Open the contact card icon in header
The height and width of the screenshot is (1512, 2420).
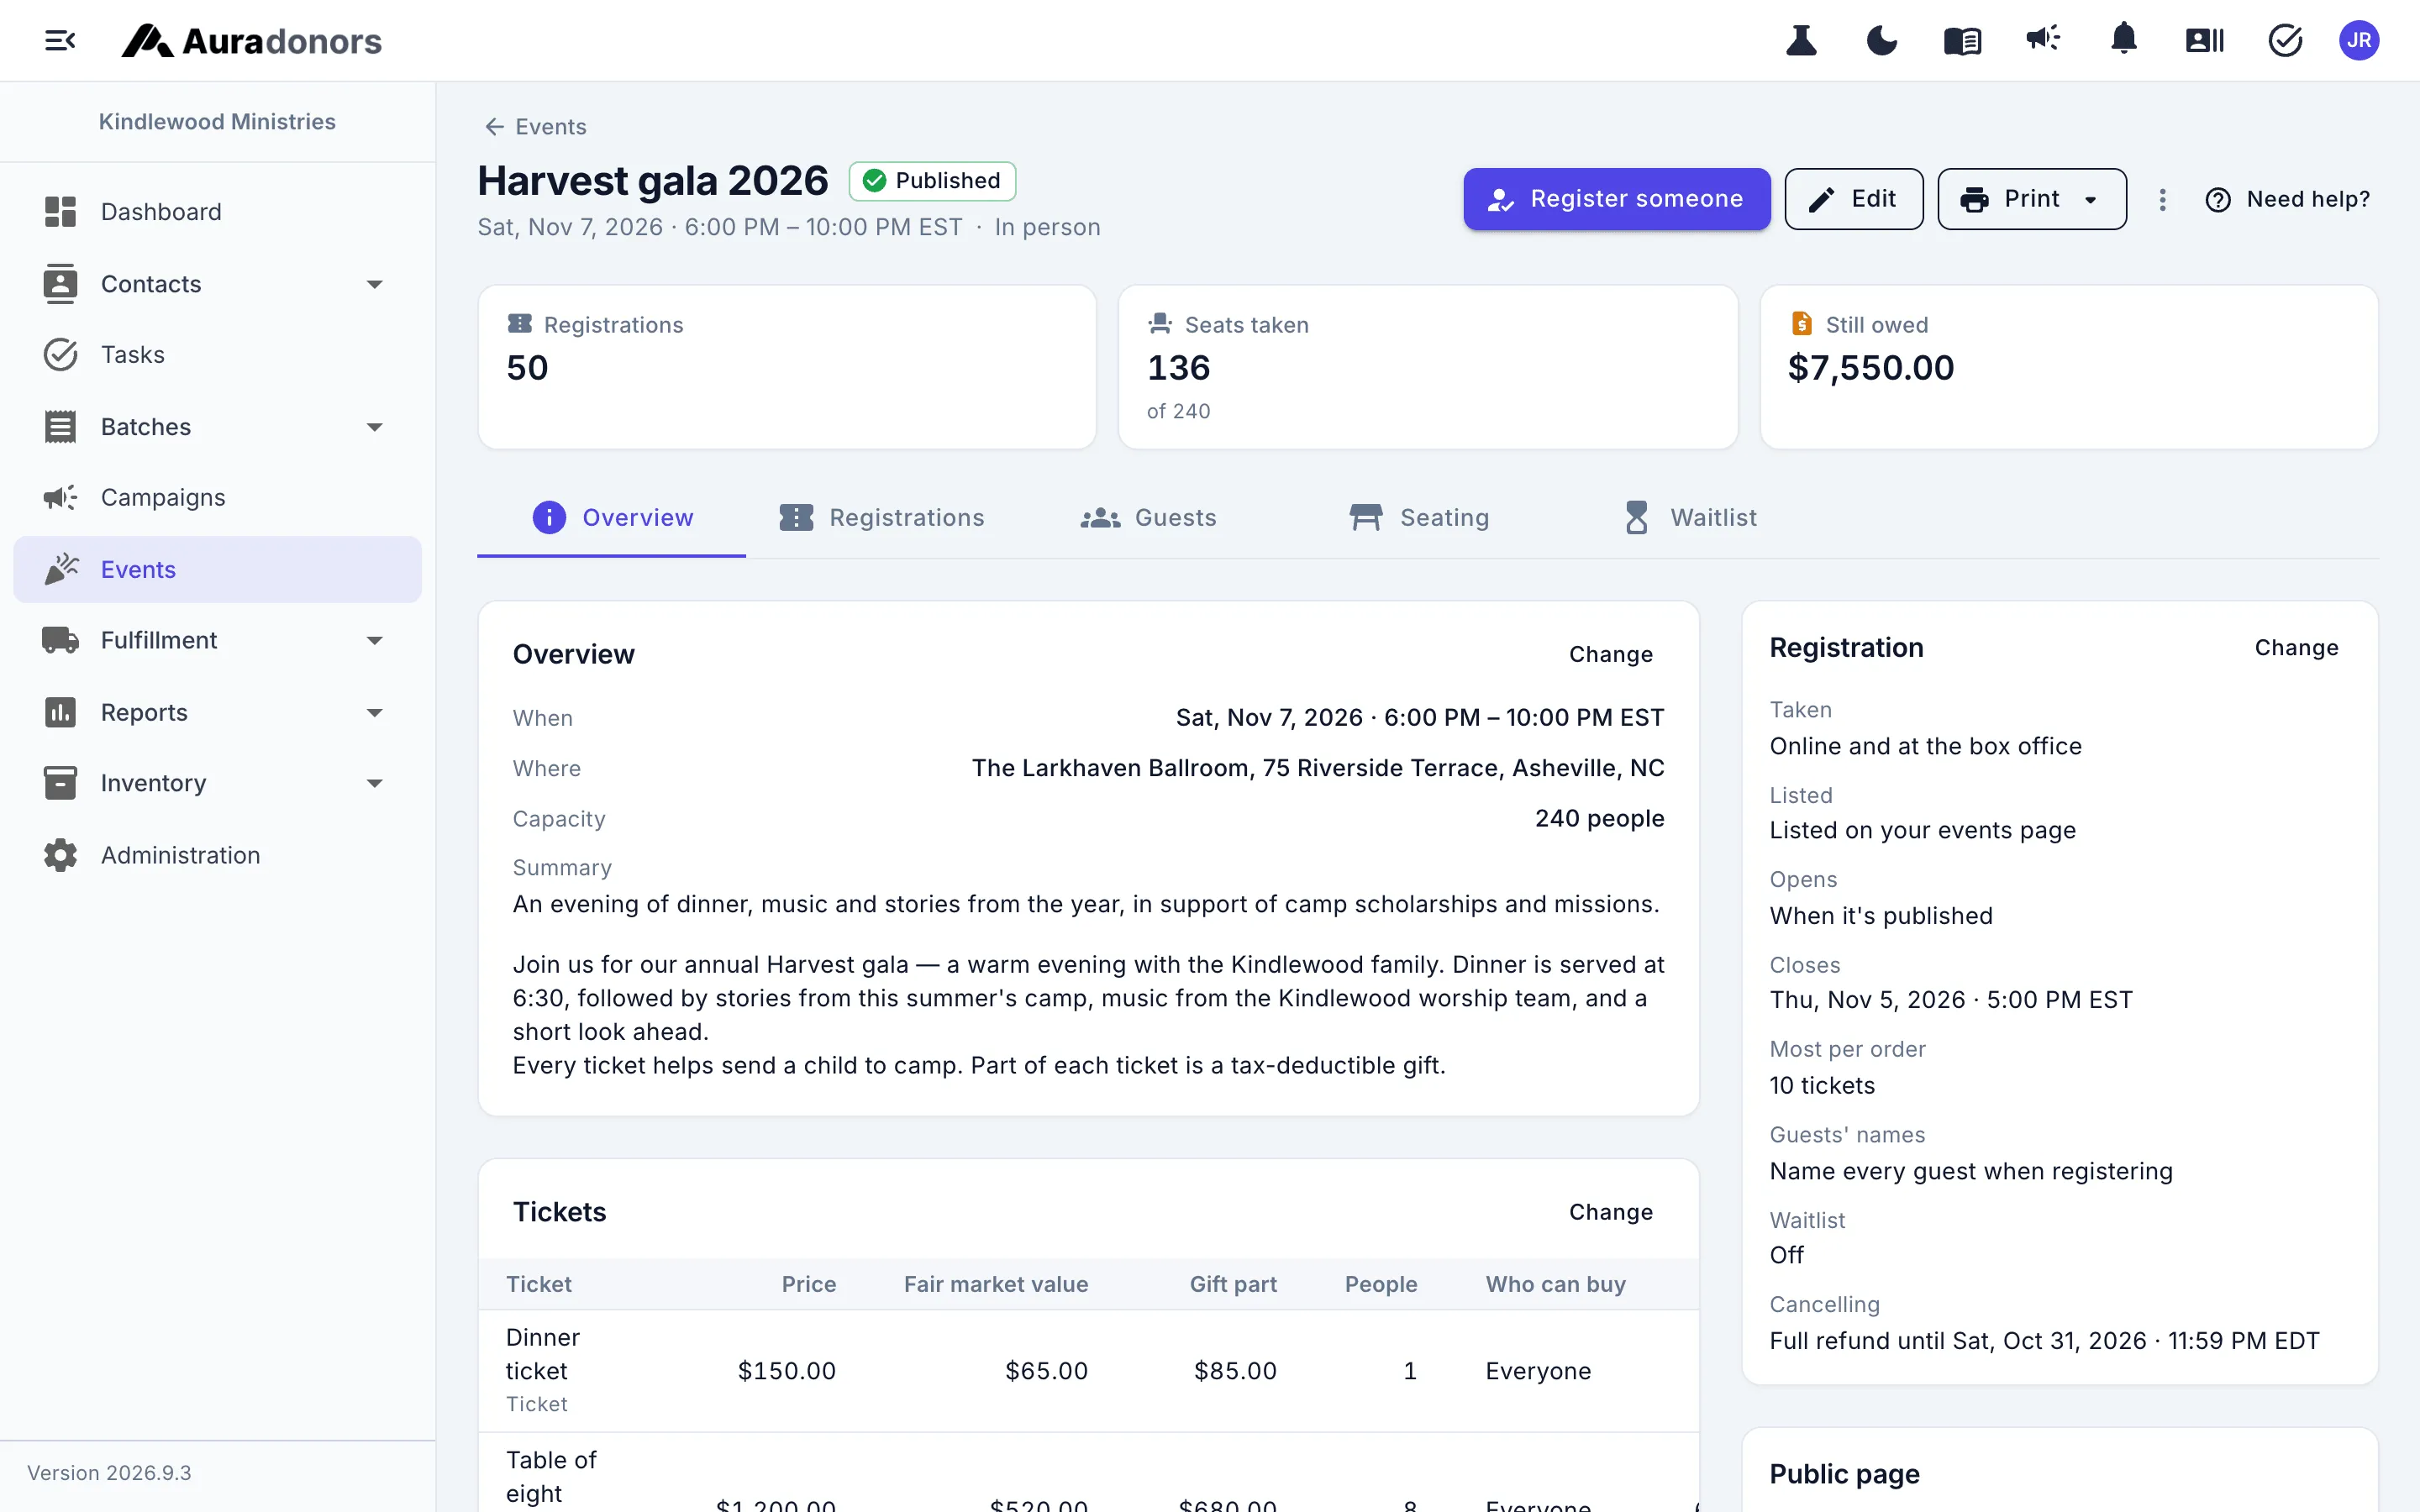point(2204,41)
